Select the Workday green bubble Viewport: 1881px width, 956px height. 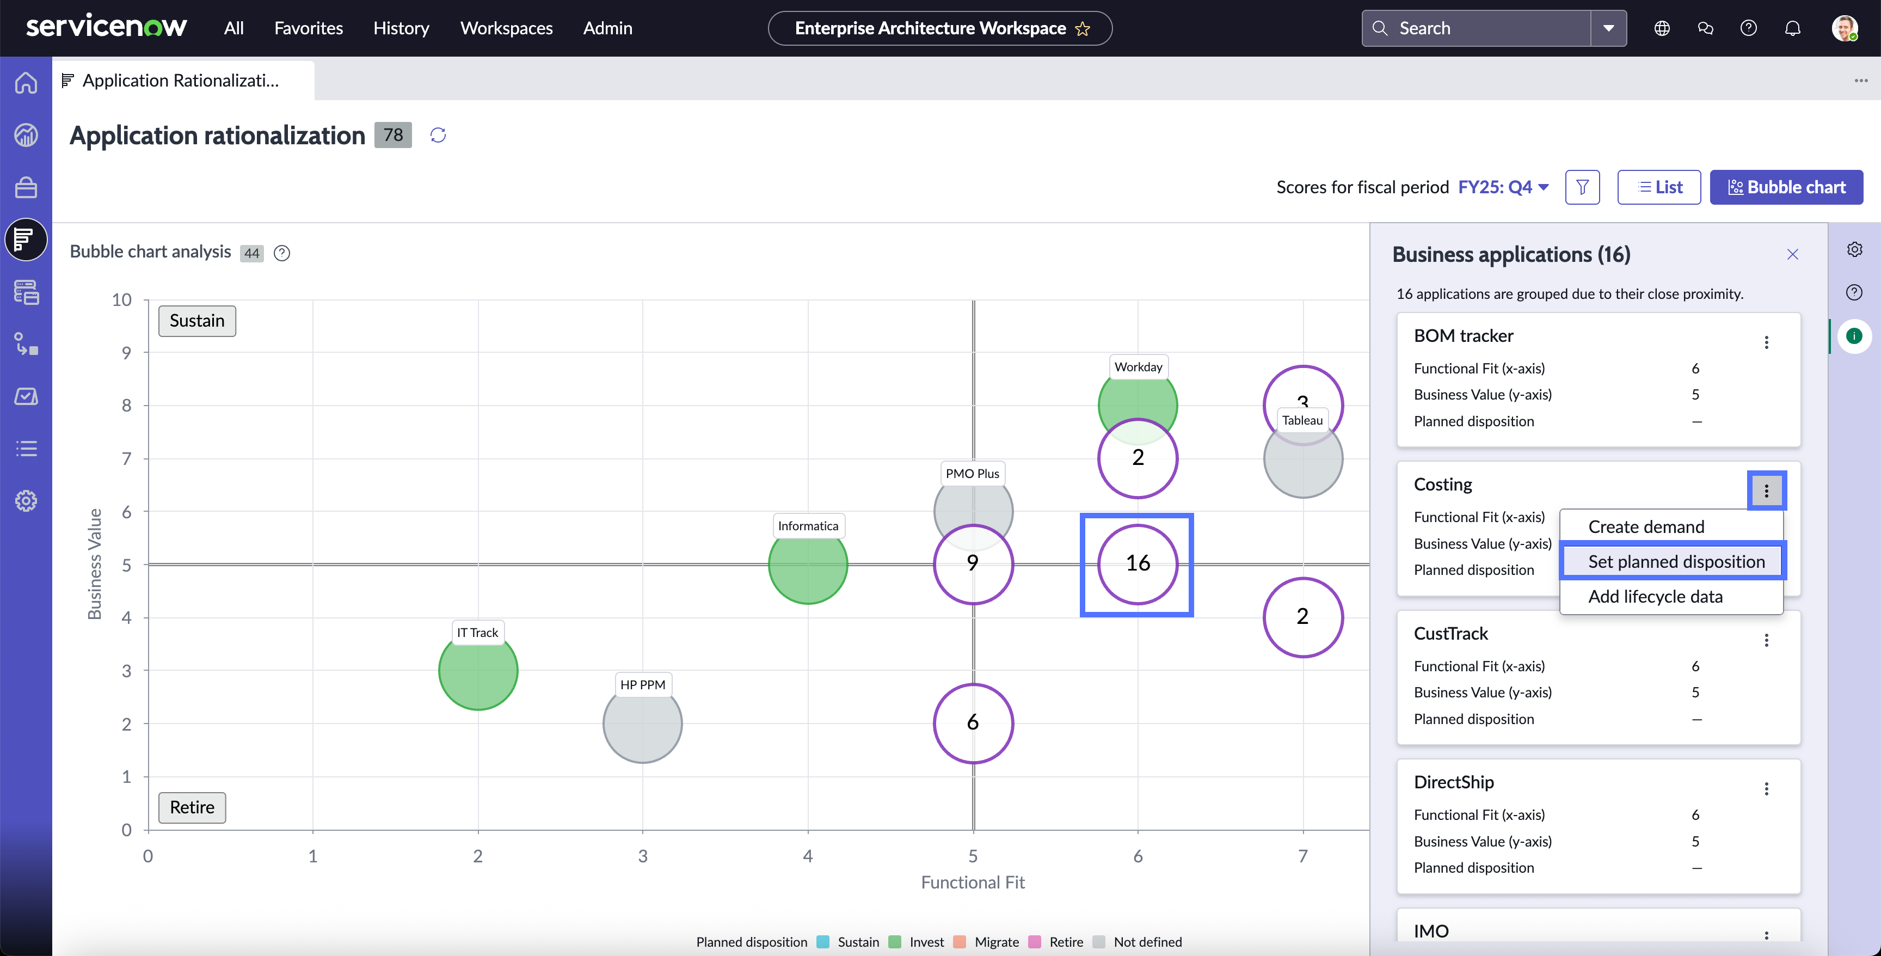[x=1138, y=399]
